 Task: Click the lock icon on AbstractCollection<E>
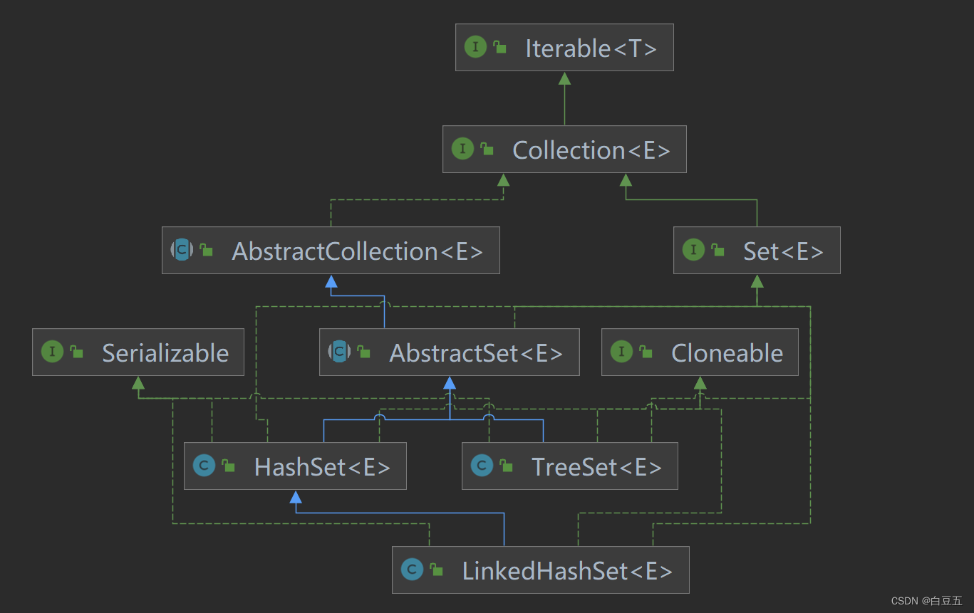[207, 250]
